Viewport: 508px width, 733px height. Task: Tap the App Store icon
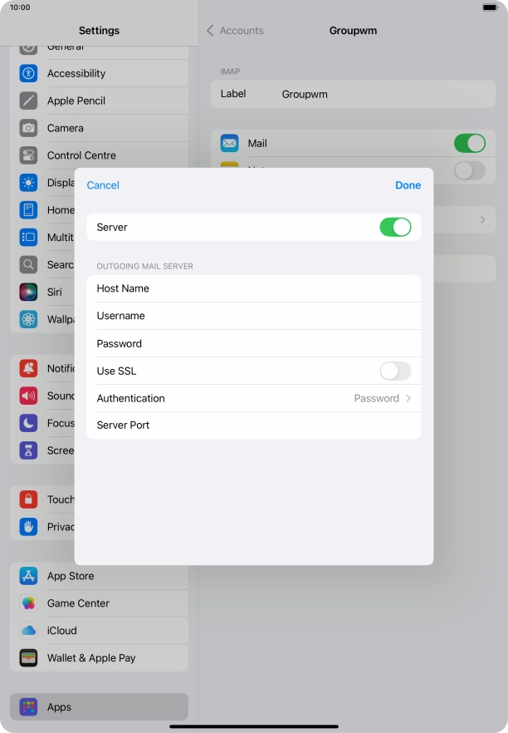pyautogui.click(x=29, y=576)
